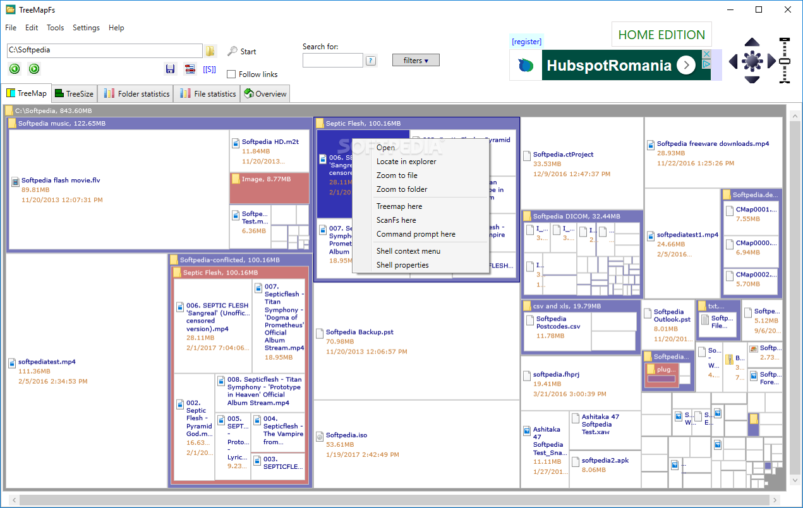
Task: Click the search help question mark button
Action: [371, 61]
